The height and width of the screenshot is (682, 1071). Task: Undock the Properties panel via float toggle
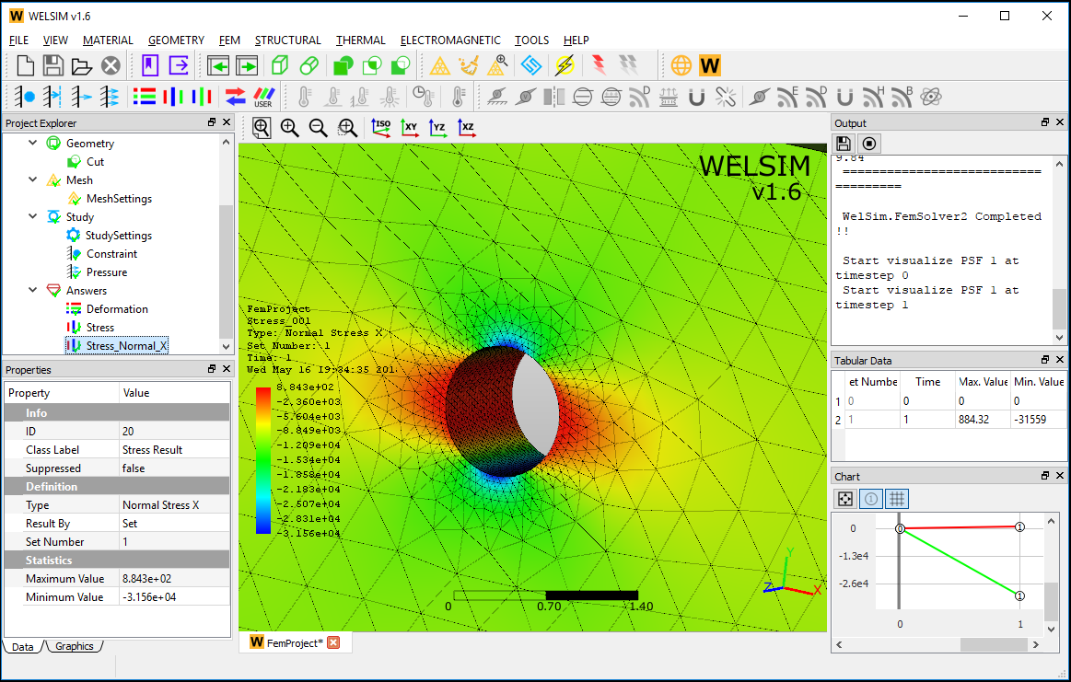(212, 369)
